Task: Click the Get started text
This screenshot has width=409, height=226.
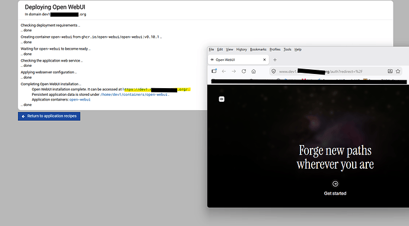Action: (x=335, y=193)
